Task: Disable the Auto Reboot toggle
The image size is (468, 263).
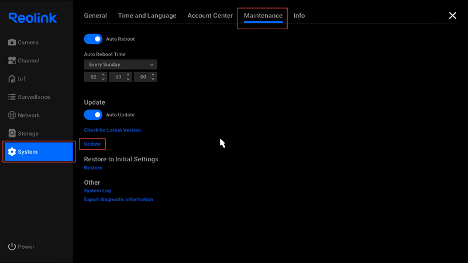Action: 93,39
